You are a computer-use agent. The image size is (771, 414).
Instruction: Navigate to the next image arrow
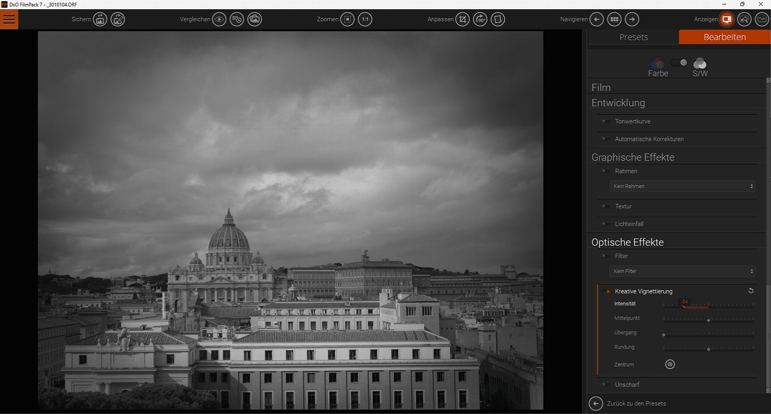pos(632,19)
